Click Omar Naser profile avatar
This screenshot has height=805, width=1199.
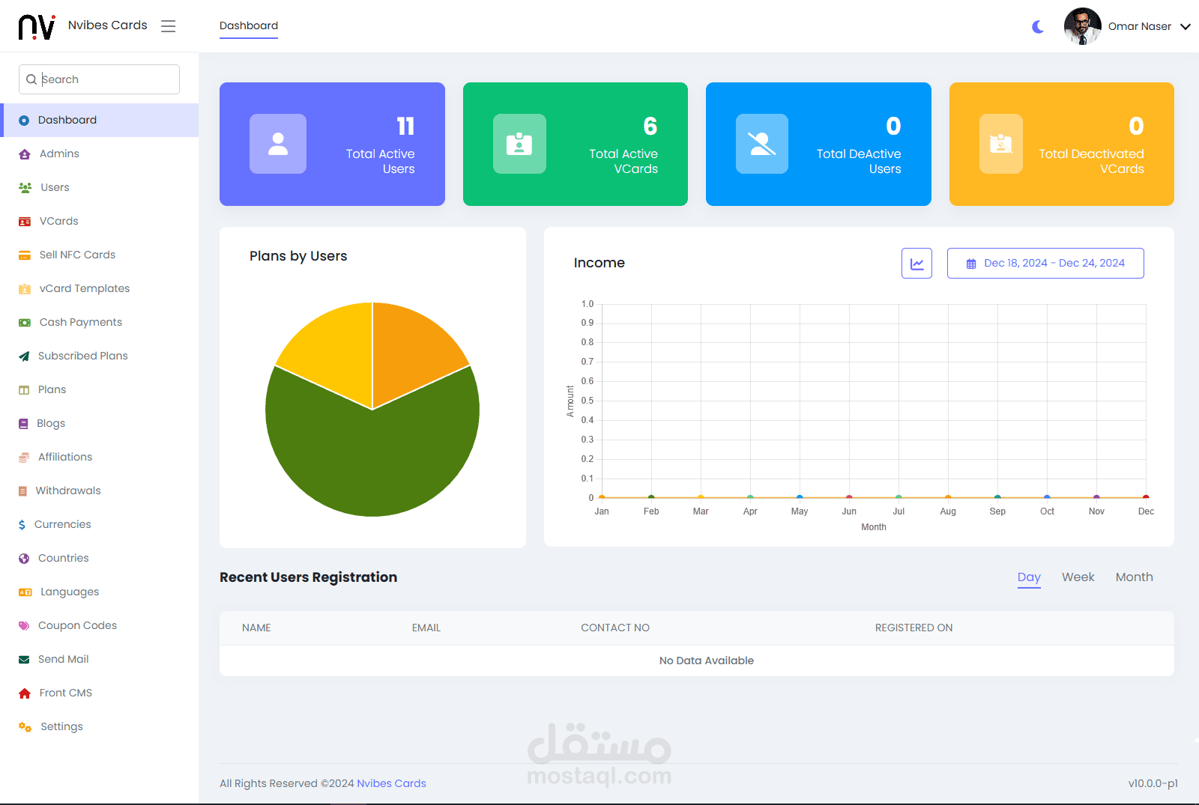pyautogui.click(x=1082, y=26)
